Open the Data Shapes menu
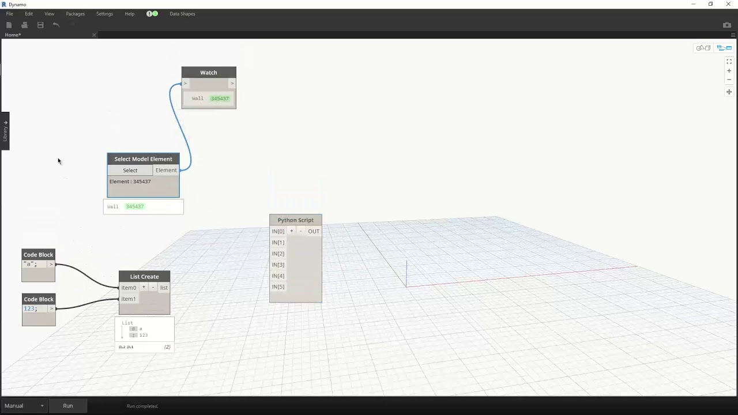738x415 pixels. (x=182, y=14)
